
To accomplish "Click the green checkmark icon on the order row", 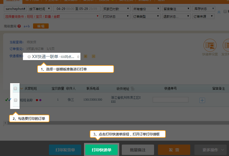I will (7, 100).
